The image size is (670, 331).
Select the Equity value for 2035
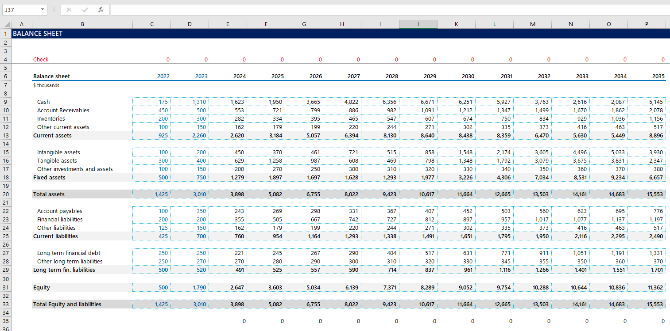pyautogui.click(x=655, y=288)
